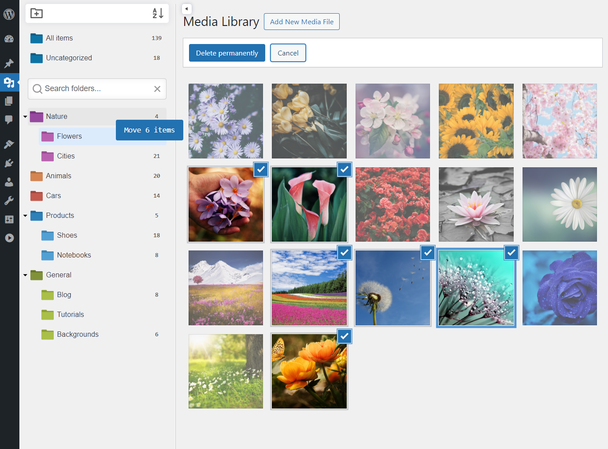This screenshot has width=608, height=449.
Task: Collapse the Nature folder tree
Action: [x=25, y=117]
